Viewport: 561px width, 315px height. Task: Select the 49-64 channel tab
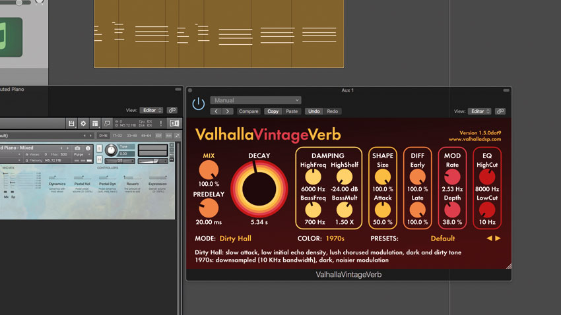146,136
